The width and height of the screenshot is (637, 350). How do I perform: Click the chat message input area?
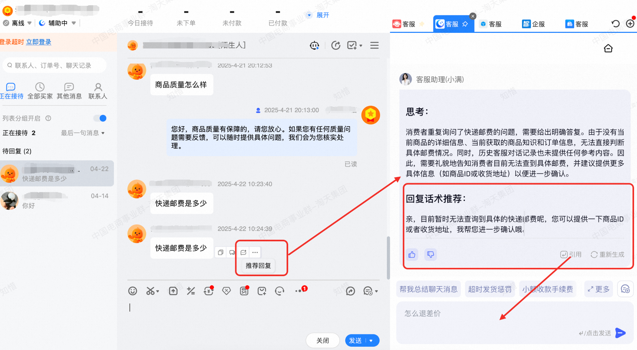(253, 314)
